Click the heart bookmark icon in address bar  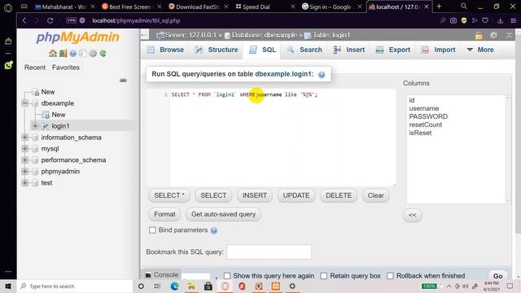pyautogui.click(x=485, y=20)
